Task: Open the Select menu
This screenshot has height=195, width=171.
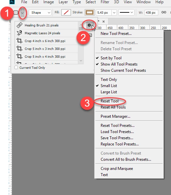Action: pos(91,2)
